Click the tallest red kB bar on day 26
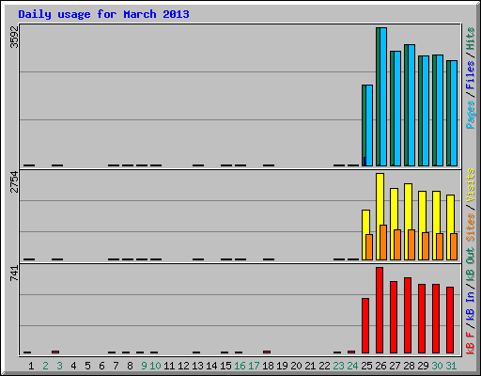Screen dimensions: 481x376 pyautogui.click(x=380, y=310)
